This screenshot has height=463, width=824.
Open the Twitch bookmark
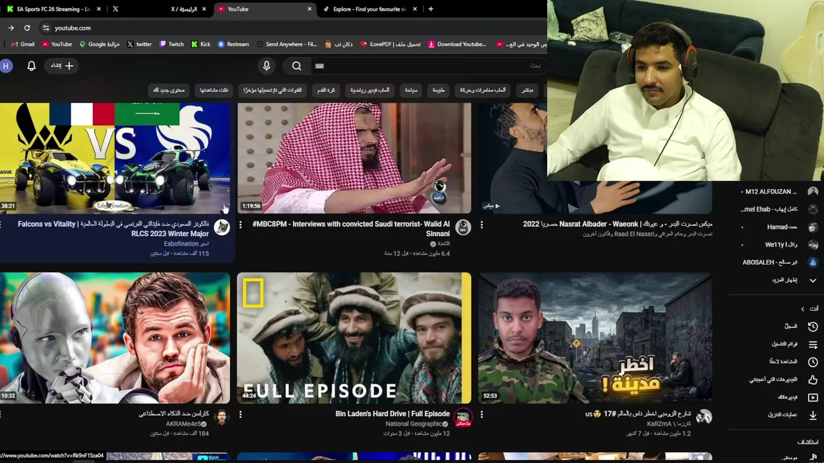coord(171,44)
